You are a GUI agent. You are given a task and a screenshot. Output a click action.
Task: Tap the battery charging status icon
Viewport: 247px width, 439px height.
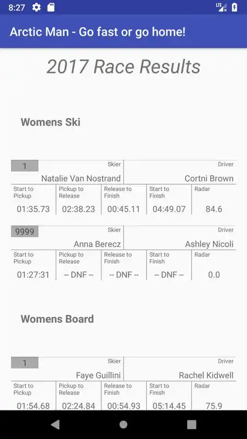coord(234,7)
